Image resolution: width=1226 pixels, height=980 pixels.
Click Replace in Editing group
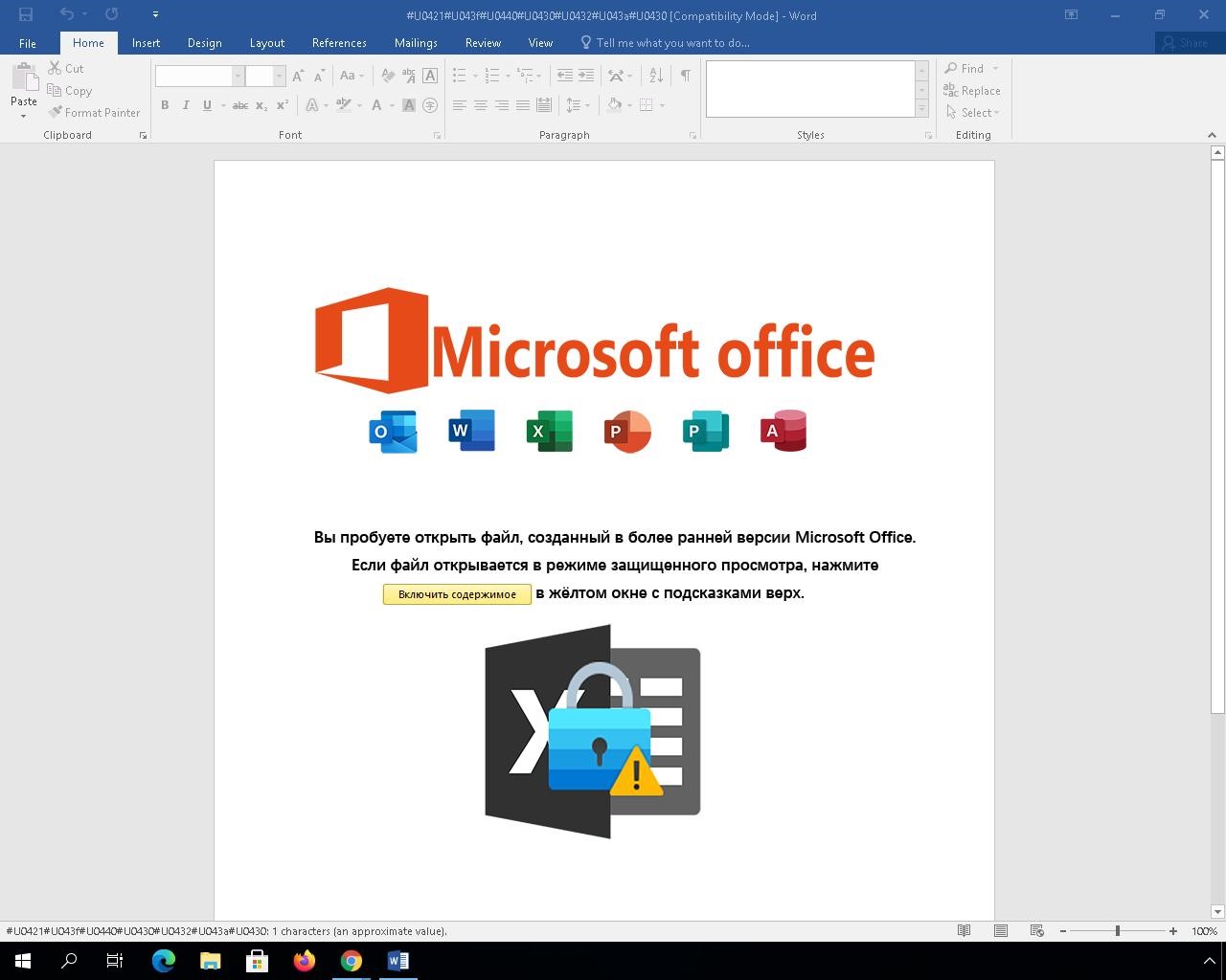tap(972, 91)
